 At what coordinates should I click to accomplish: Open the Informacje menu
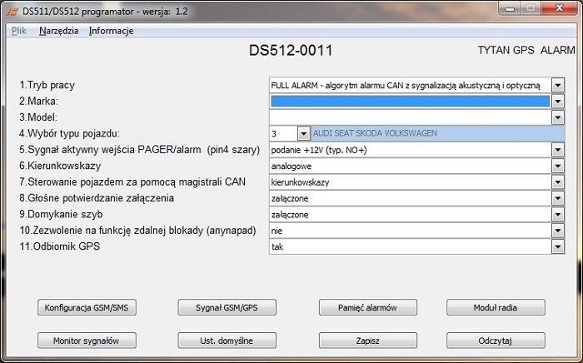[x=111, y=31]
